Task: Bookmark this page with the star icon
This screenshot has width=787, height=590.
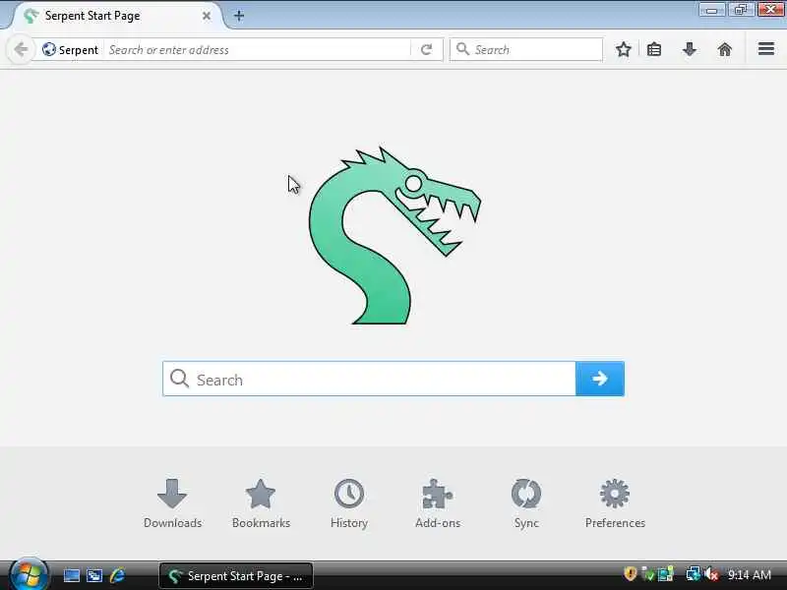Action: [x=624, y=50]
